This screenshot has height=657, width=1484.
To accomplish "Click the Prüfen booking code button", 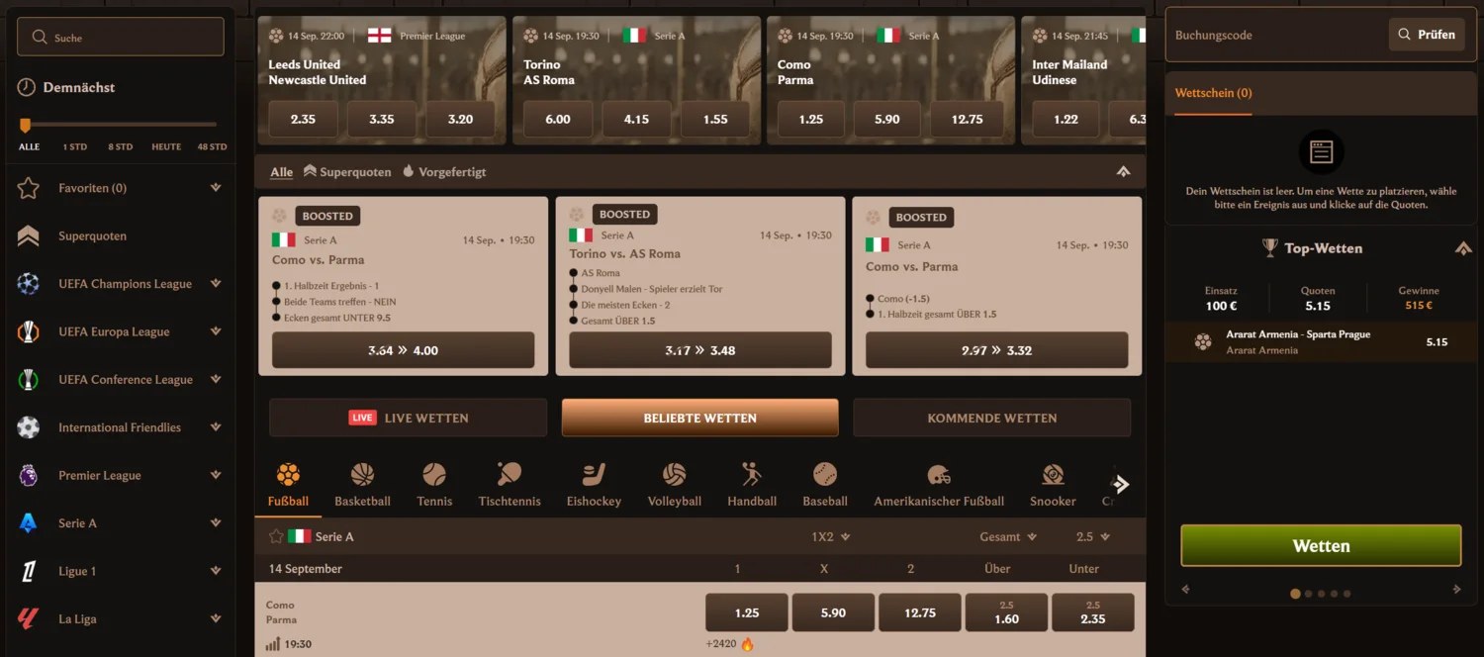I will [1426, 35].
